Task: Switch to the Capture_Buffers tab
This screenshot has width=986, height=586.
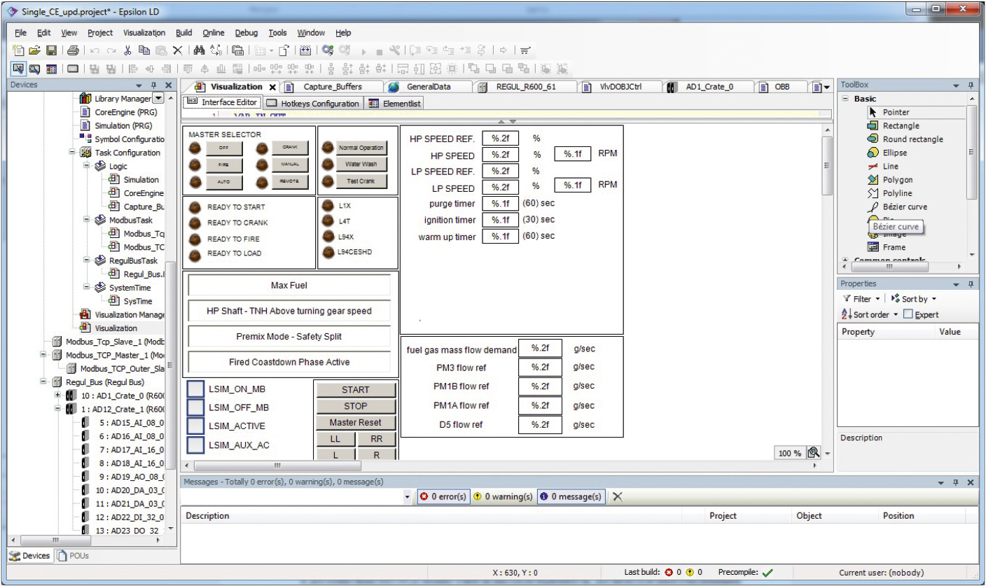Action: click(333, 88)
